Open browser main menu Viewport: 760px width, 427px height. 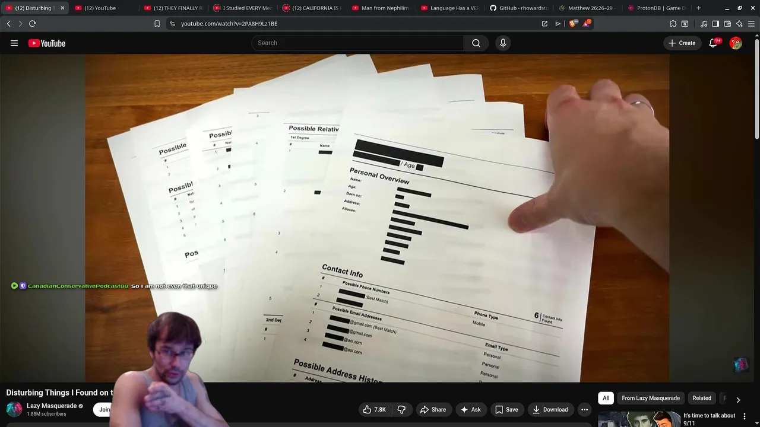[752, 24]
